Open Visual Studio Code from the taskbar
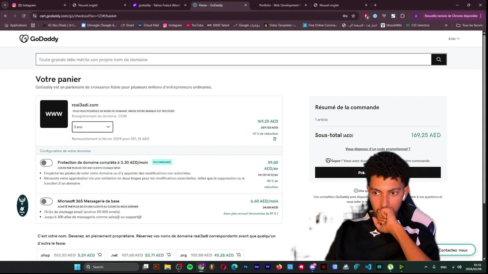The width and height of the screenshot is (488, 274). click(x=368, y=267)
